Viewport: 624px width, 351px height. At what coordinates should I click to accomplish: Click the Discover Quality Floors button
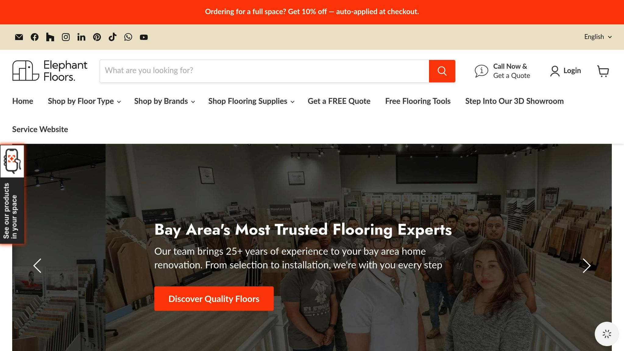[214, 299]
